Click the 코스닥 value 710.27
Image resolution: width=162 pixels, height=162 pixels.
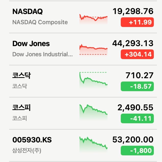[139, 75]
